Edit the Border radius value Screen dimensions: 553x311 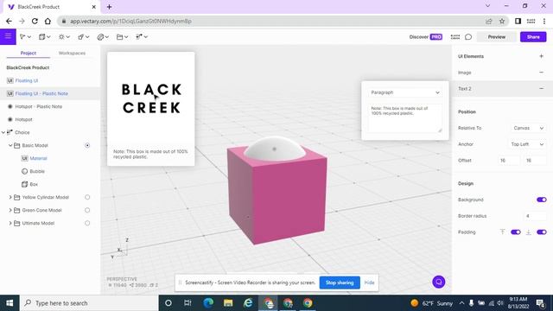[535, 216]
